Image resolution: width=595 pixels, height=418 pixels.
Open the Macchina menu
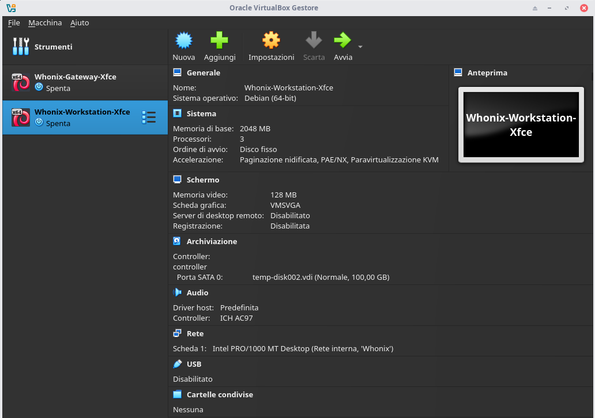45,22
